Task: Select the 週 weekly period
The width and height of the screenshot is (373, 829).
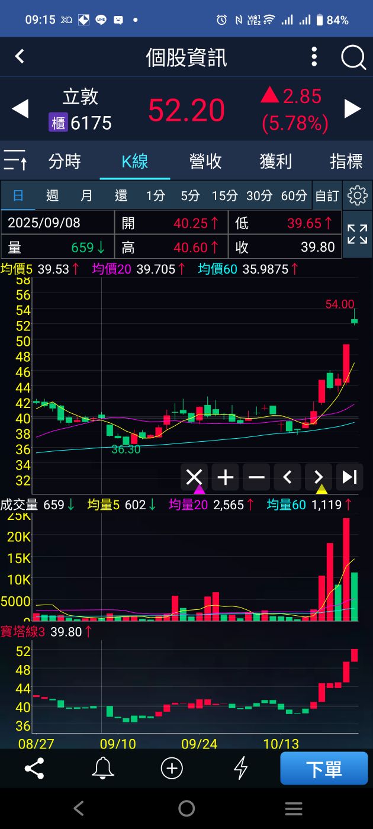Action: click(x=52, y=195)
